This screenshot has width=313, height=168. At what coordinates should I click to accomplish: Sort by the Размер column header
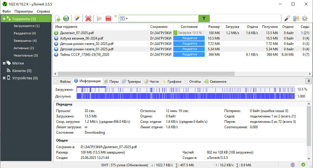click(x=214, y=27)
